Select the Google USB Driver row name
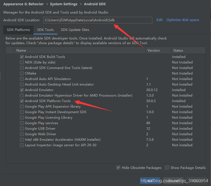 pos(40,129)
